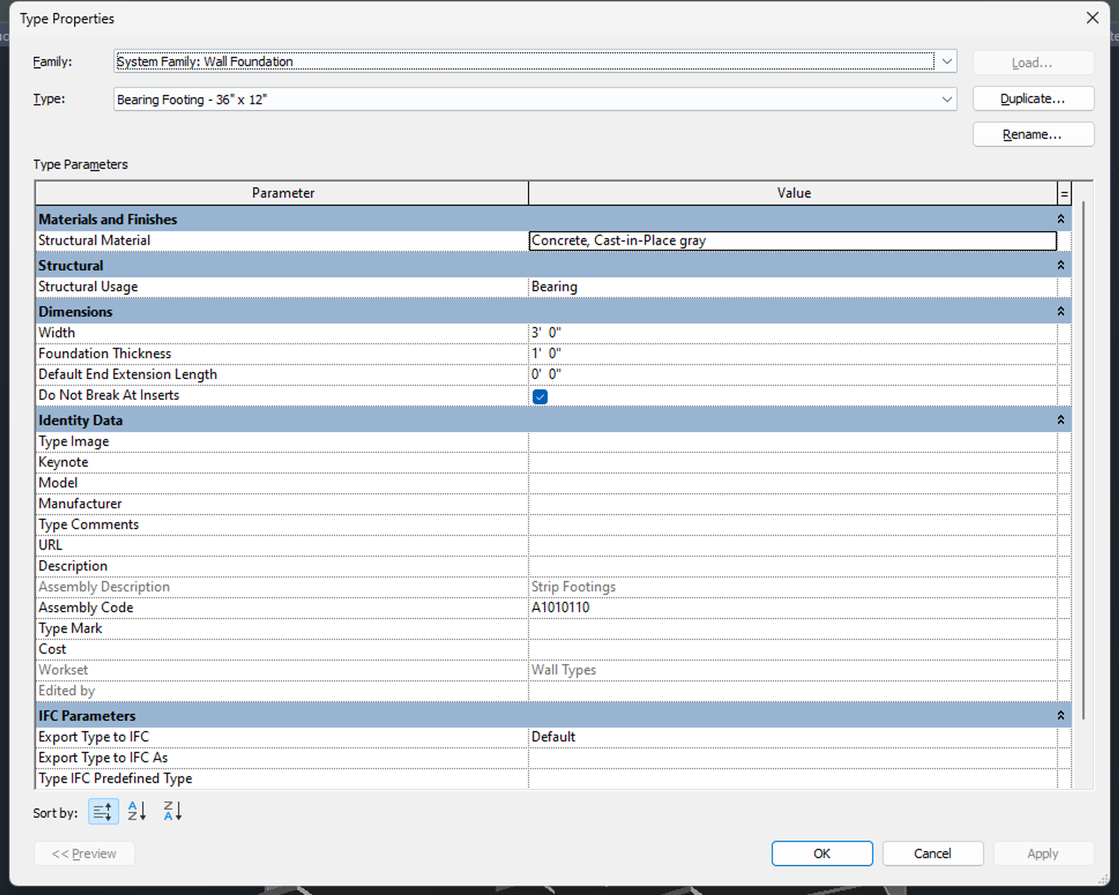Click the Load button
The width and height of the screenshot is (1119, 895).
(1033, 63)
